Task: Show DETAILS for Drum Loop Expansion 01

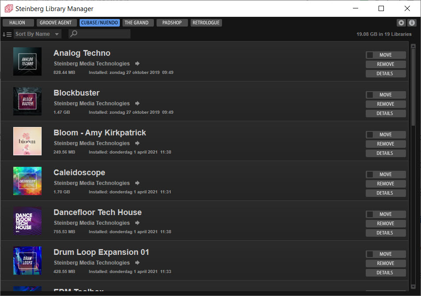Action: (386, 273)
